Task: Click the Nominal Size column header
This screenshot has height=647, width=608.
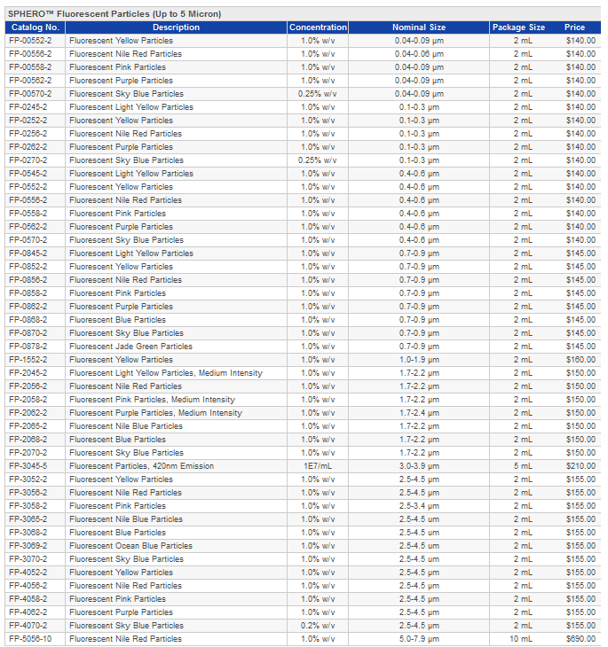Action: click(420, 27)
